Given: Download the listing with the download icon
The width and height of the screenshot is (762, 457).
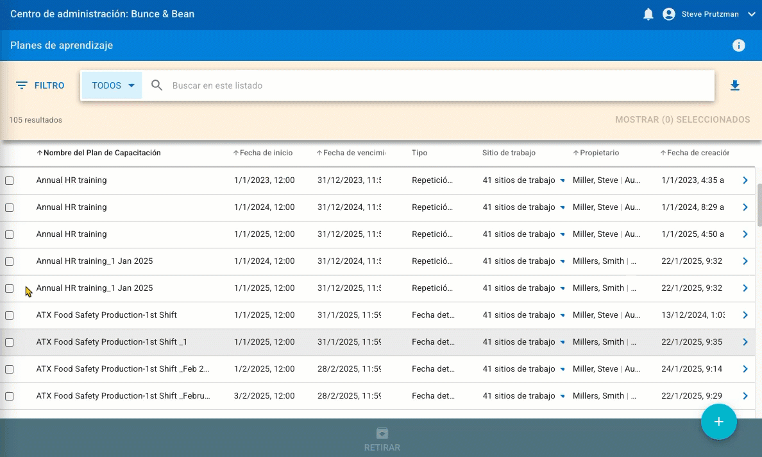Looking at the screenshot, I should (735, 85).
